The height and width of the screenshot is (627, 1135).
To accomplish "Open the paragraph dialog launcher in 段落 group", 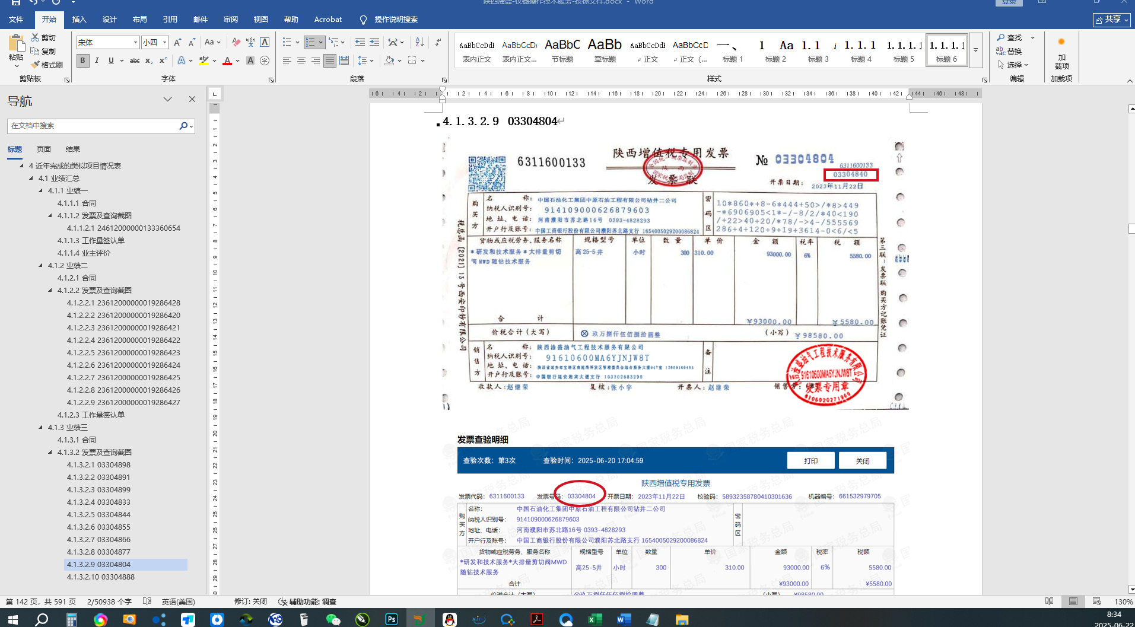I will tap(444, 79).
